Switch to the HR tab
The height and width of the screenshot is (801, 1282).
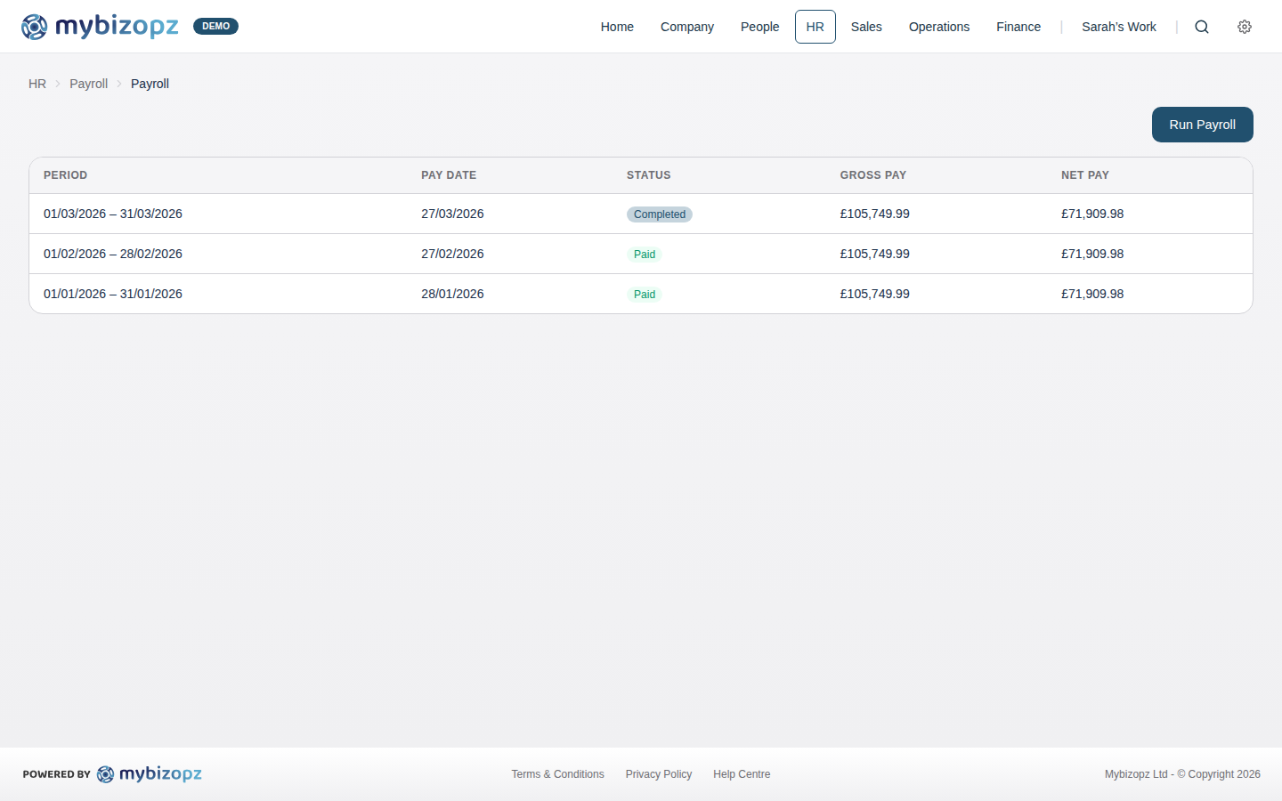[815, 27]
